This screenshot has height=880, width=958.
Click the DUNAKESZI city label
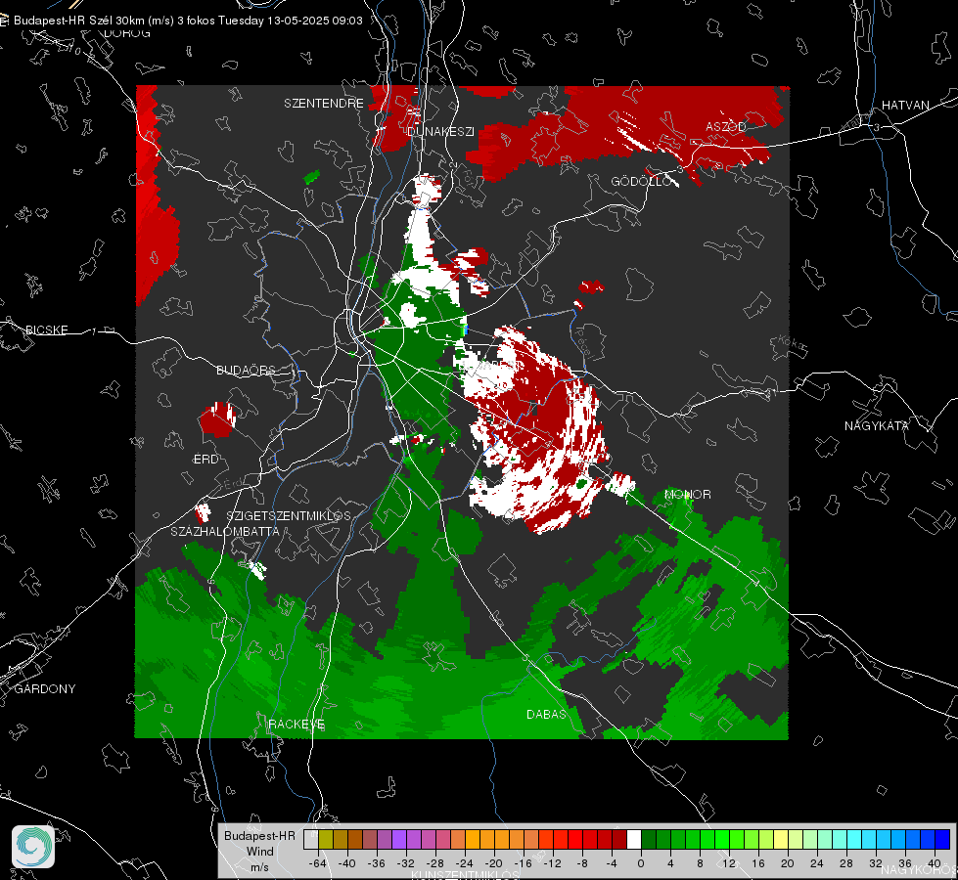[440, 131]
